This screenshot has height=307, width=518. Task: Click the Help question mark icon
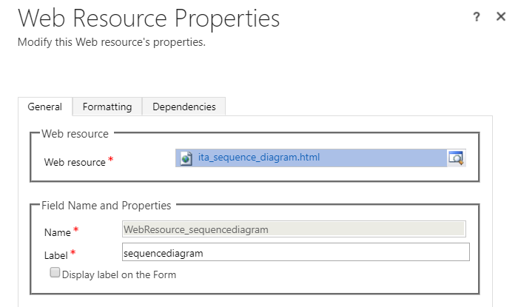tap(477, 17)
